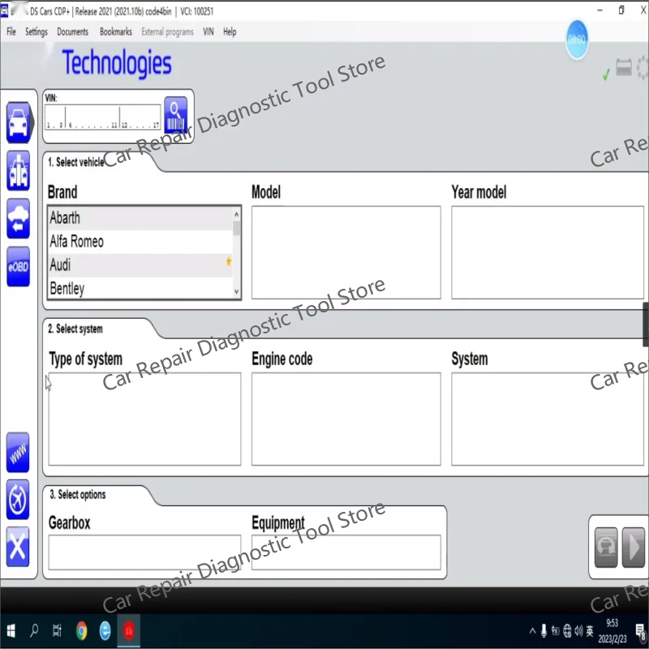Viewport: 649px width, 649px height.
Task: Click the blue 08:00 timer circle
Action: pos(577,39)
